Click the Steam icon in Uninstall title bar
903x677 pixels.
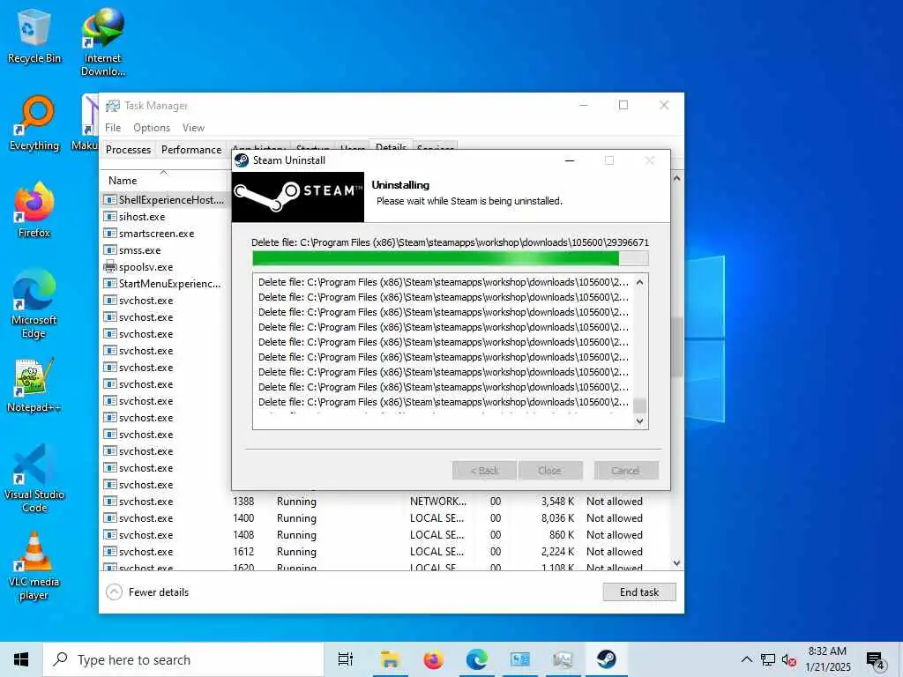(x=242, y=160)
